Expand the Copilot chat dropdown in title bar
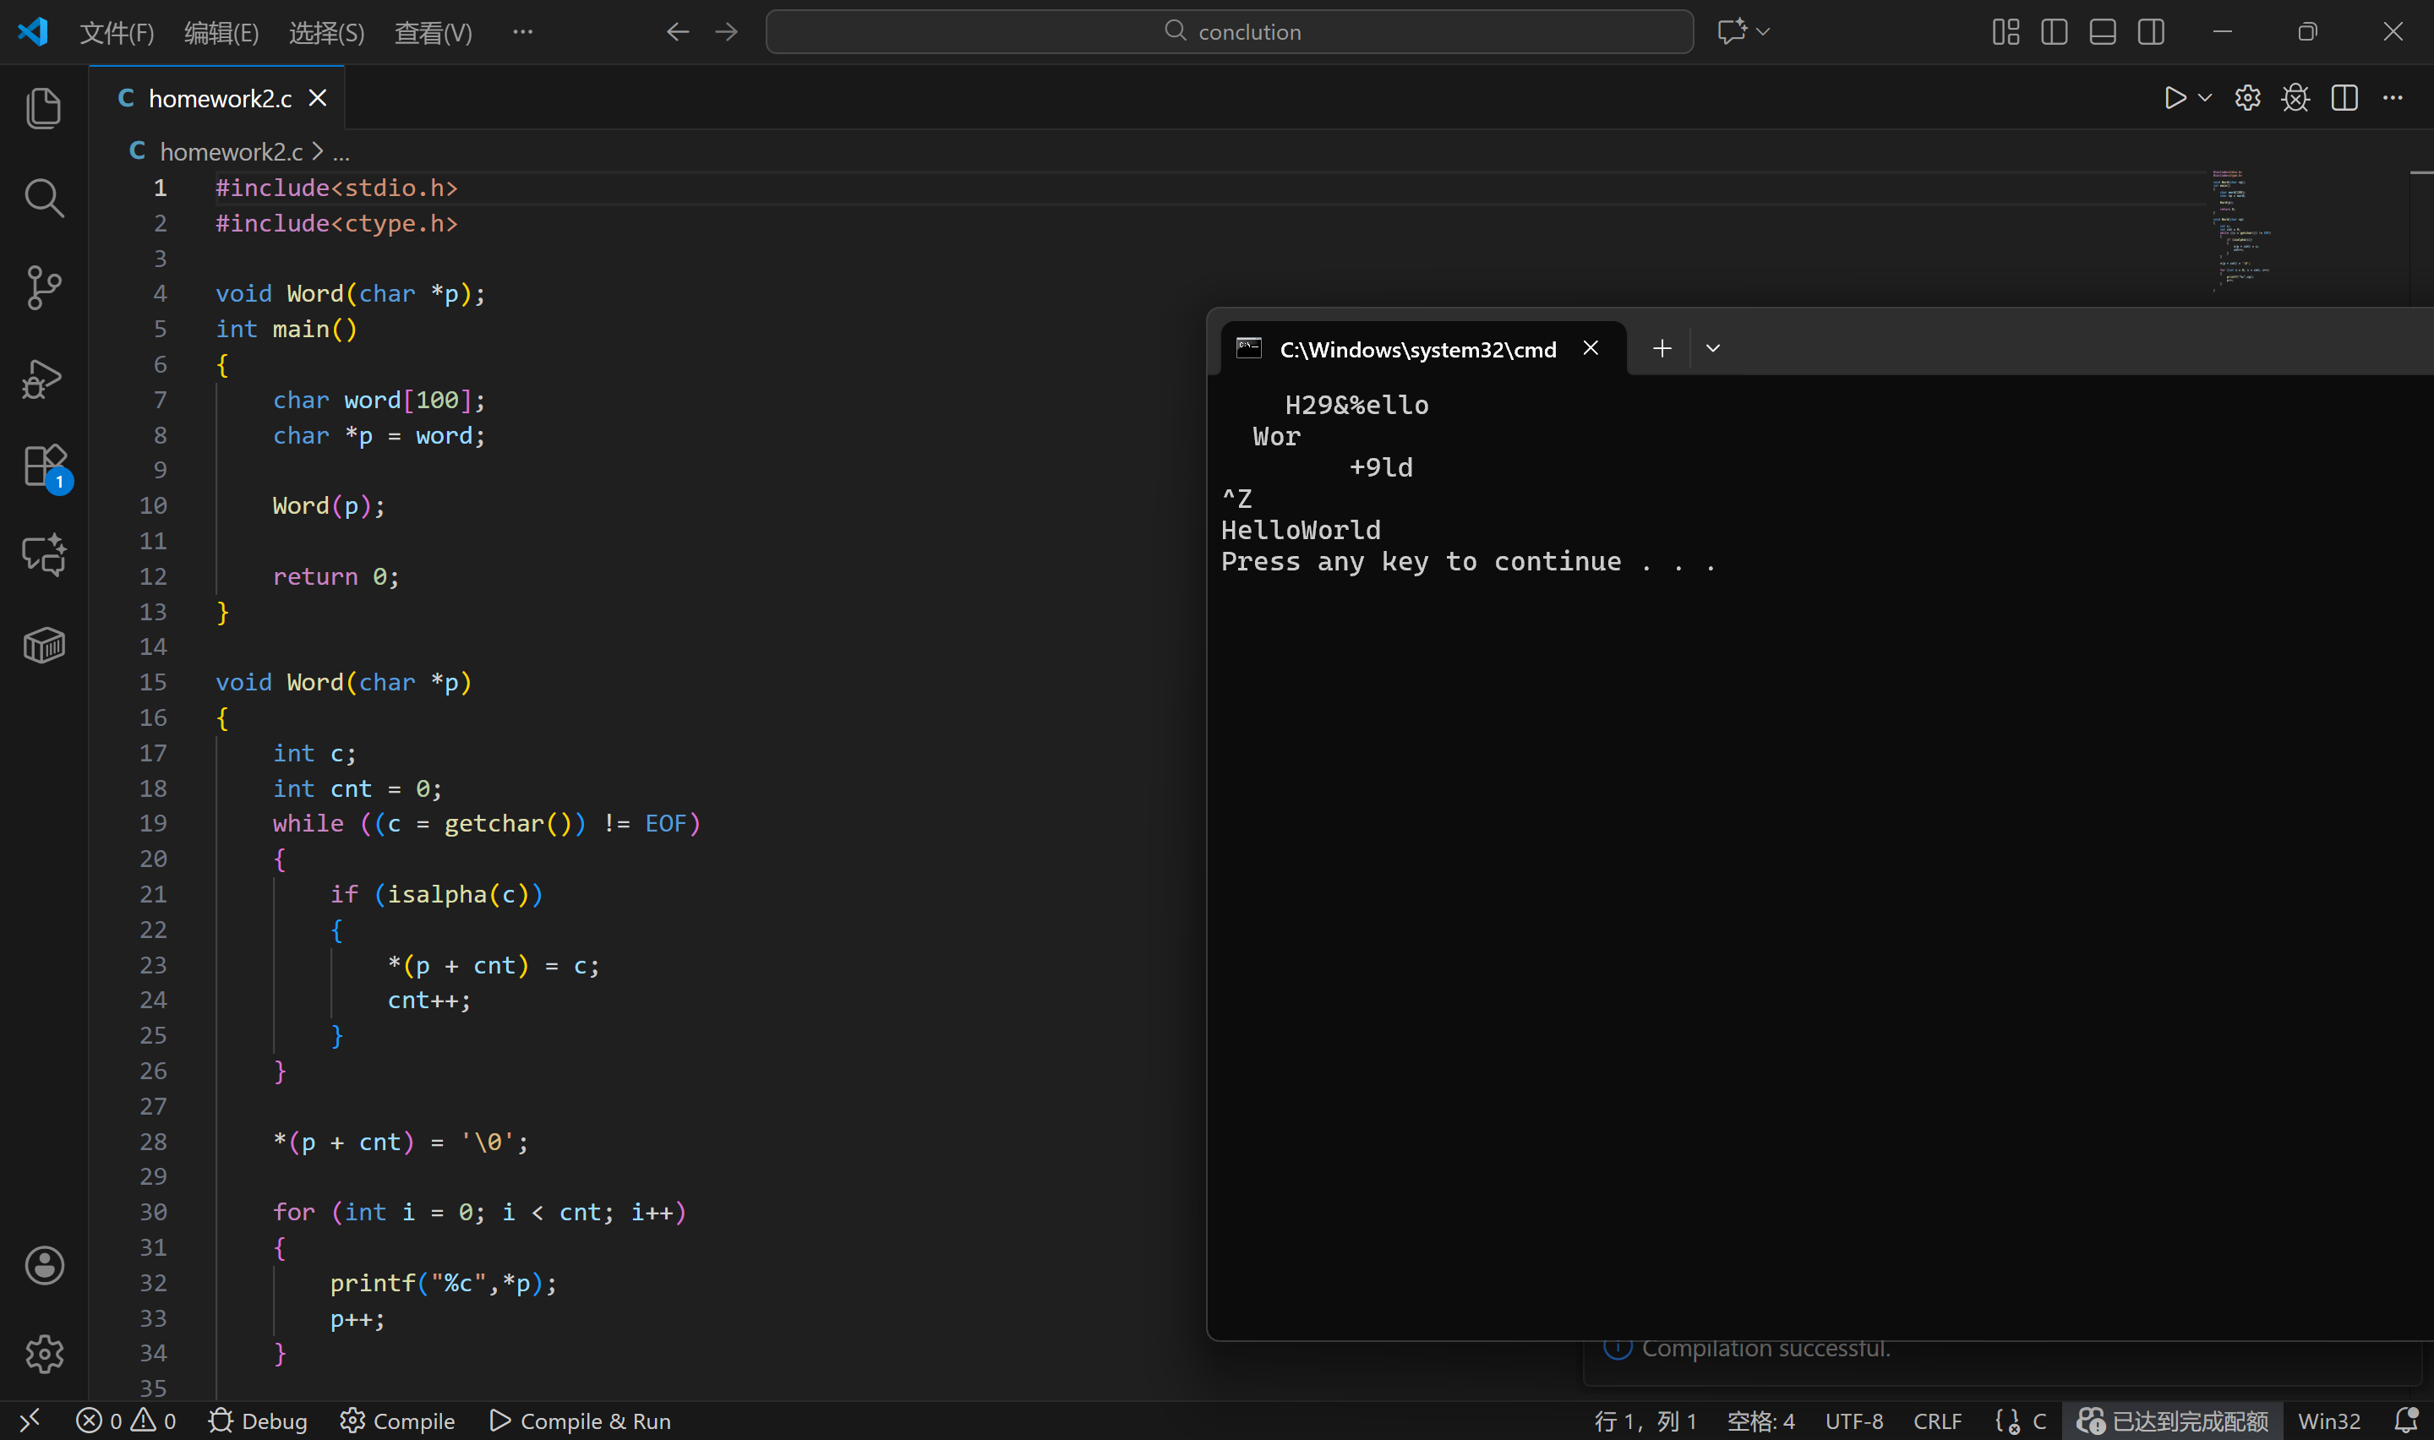2434x1440 pixels. (x=1763, y=32)
